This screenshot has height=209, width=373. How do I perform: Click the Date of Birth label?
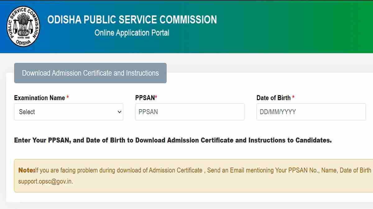pos(274,98)
